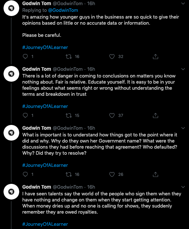Retweet the tweet showing 15 retweets
Image resolution: width=189 pixels, height=229 pixels.
69,115
